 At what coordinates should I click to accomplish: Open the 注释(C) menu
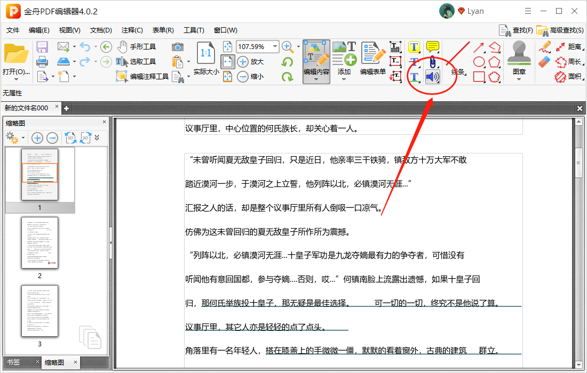[132, 30]
